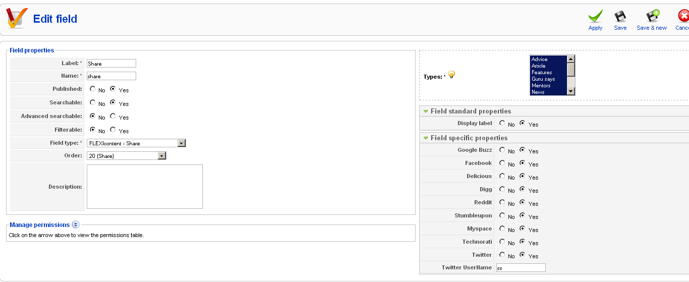Disable Twitter by selecting No
This screenshot has height=282, width=689.
502,255
